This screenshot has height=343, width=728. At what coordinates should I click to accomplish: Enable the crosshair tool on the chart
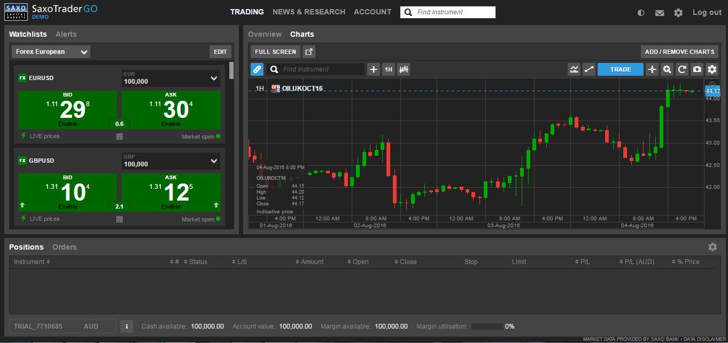tap(652, 69)
